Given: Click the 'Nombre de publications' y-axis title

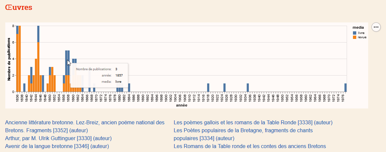Looking at the screenshot, I should coord(9,59).
